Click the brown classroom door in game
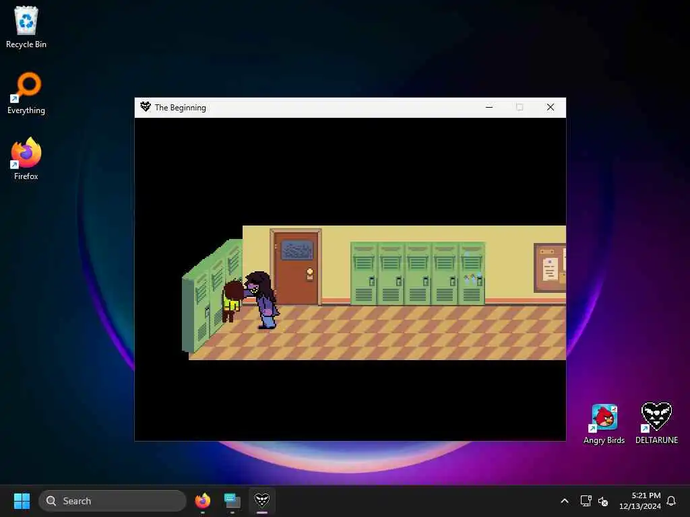690x517 pixels. coord(296,267)
